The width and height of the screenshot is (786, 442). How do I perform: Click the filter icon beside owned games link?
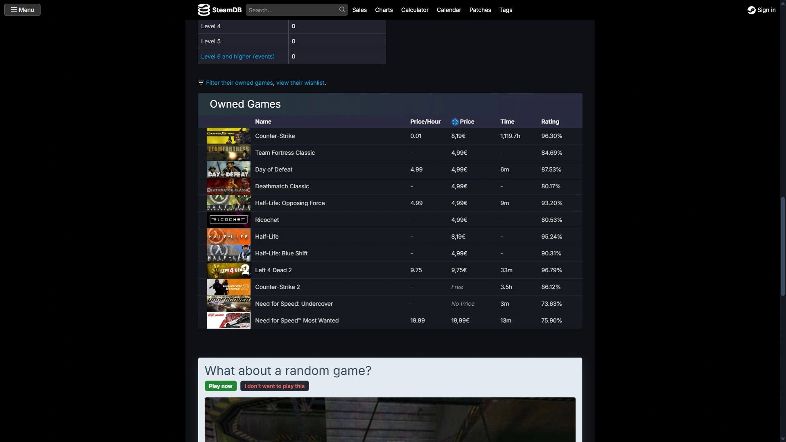click(201, 83)
